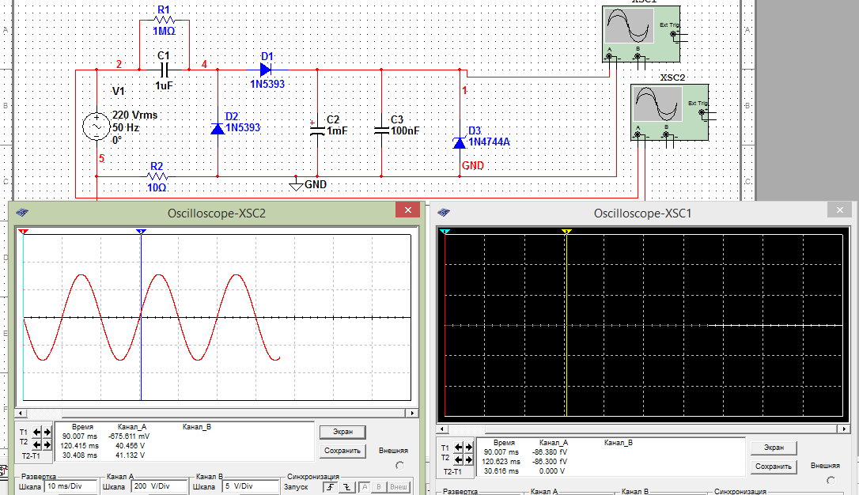
Task: Click the '220 Vrms' source value label
Action: (x=134, y=115)
